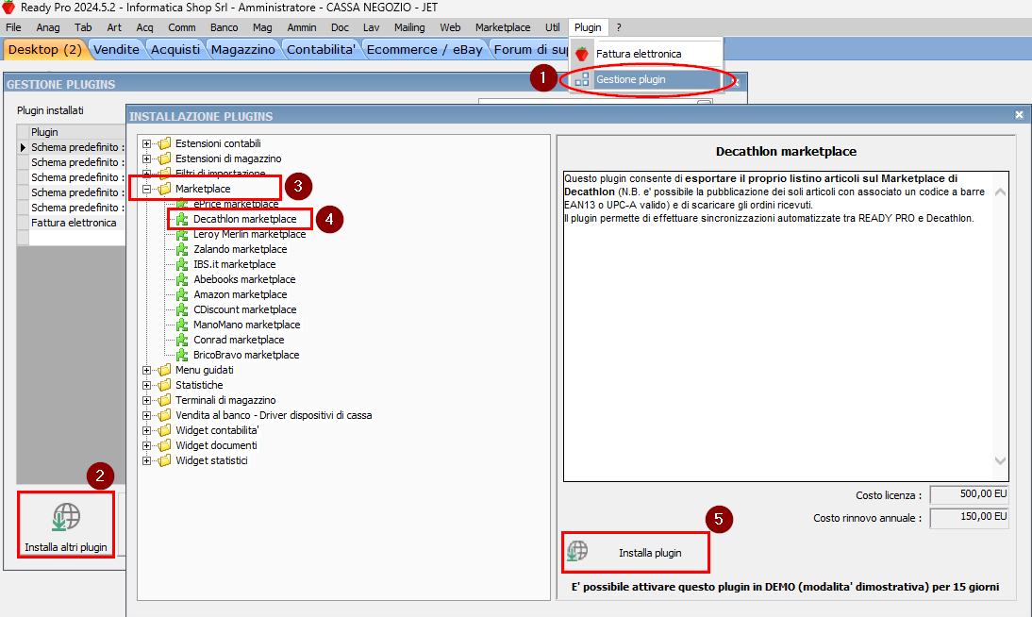Click the Installa plugin button
The width and height of the screenshot is (1032, 617).
click(x=636, y=553)
